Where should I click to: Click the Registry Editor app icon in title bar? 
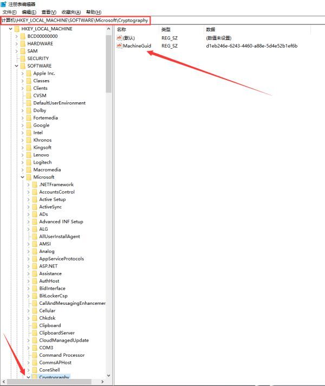(x=4, y=4)
